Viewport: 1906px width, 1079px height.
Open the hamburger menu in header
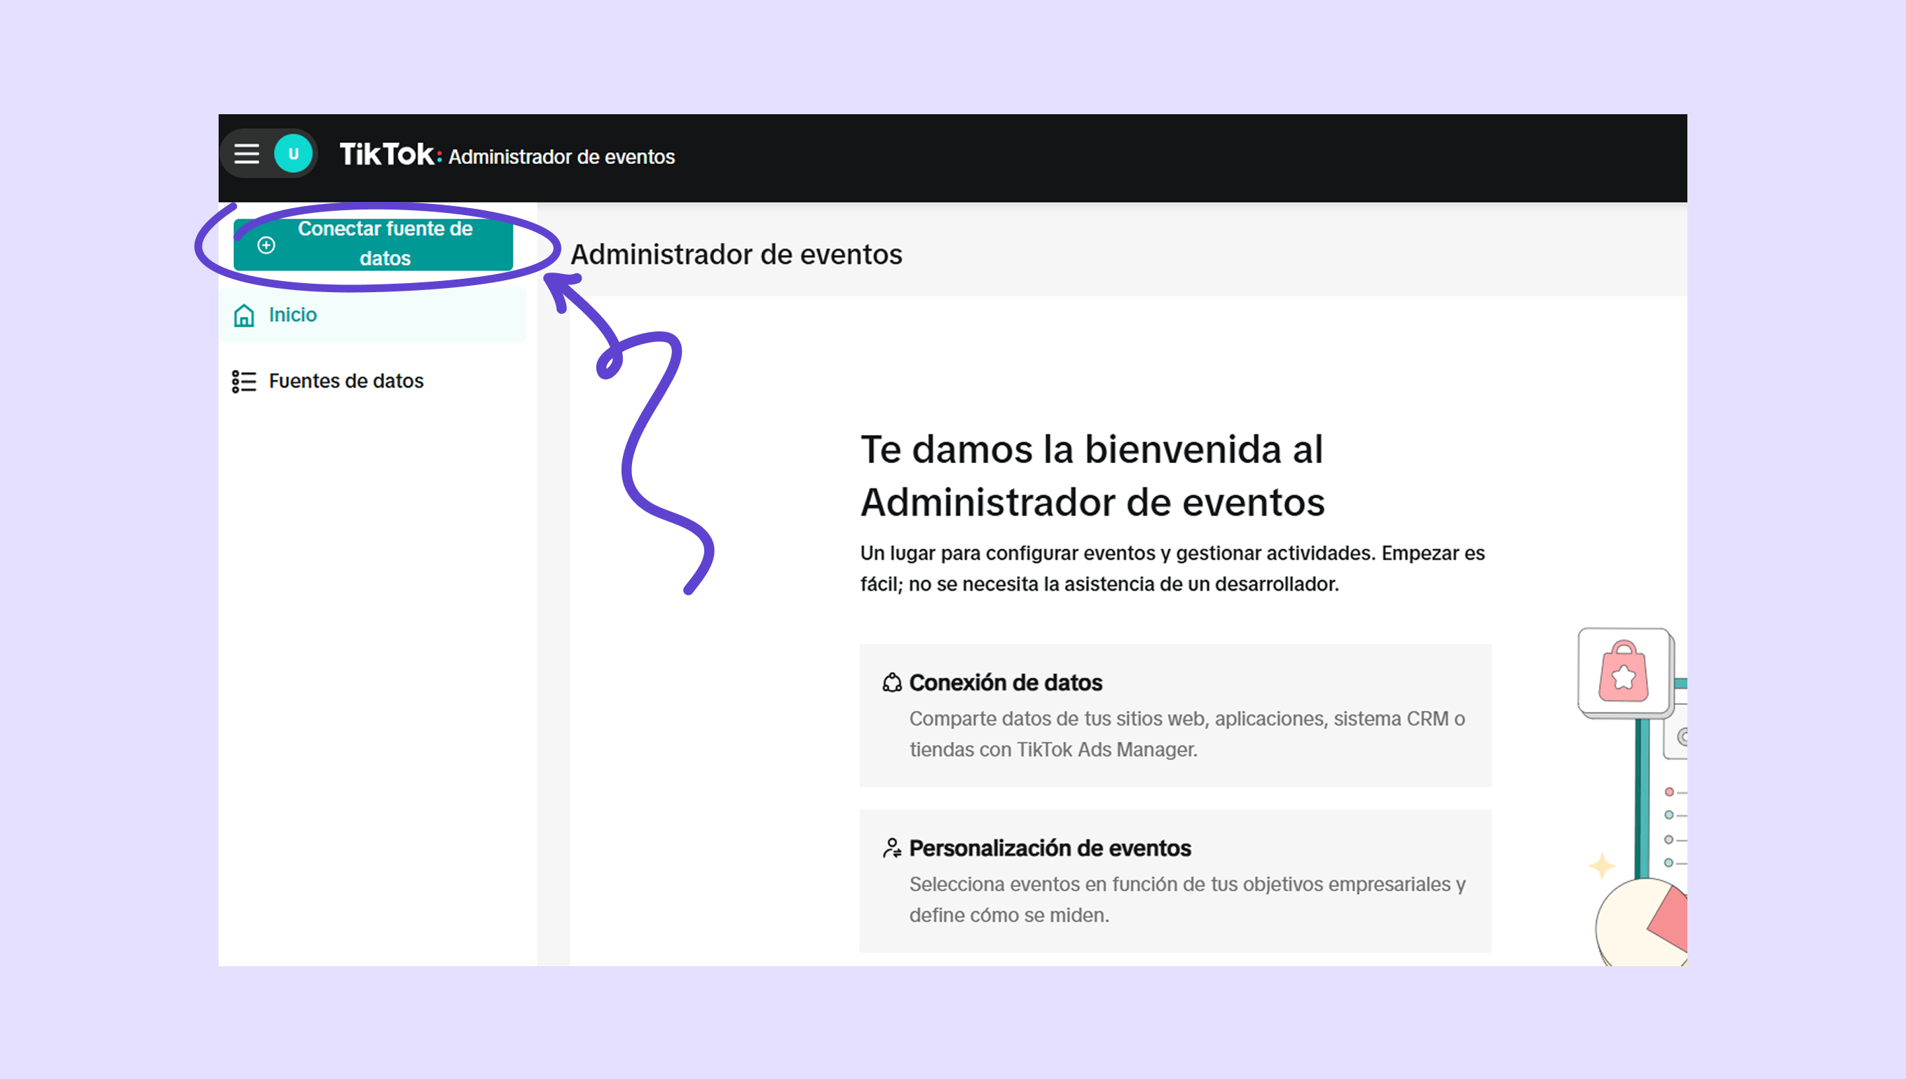(x=247, y=154)
